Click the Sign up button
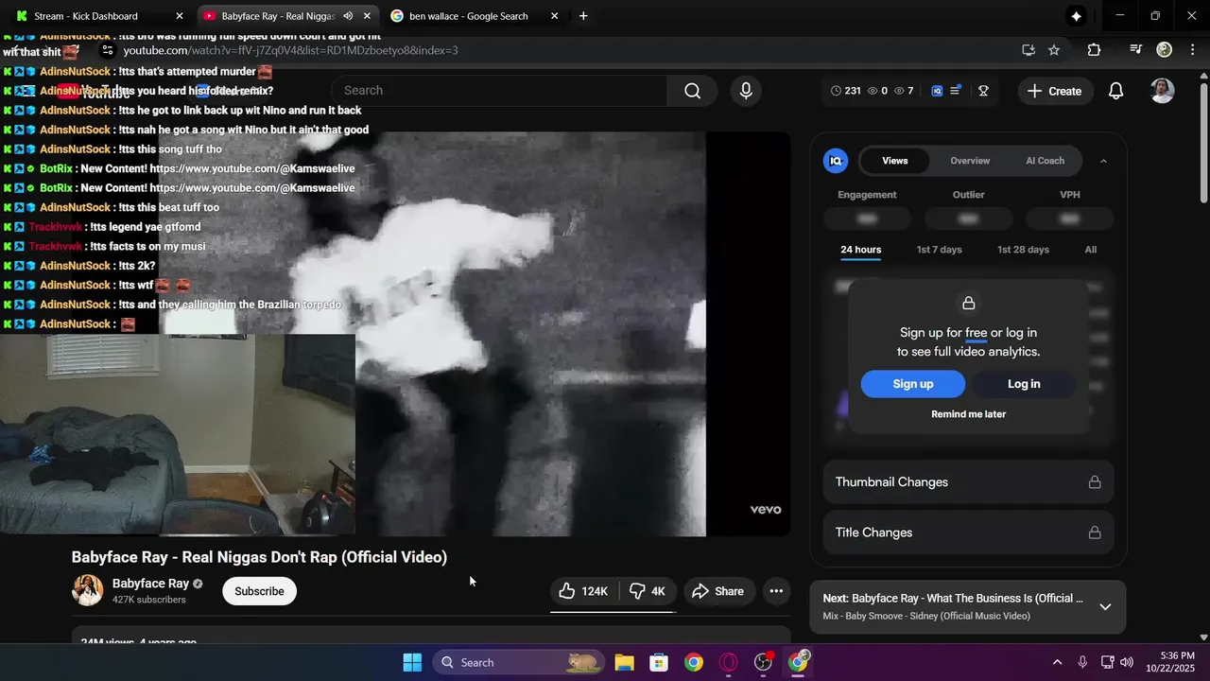The image size is (1210, 681). [913, 384]
